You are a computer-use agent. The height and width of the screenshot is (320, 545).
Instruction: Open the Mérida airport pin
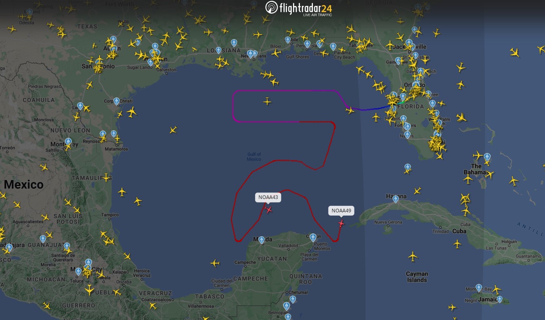(262, 240)
